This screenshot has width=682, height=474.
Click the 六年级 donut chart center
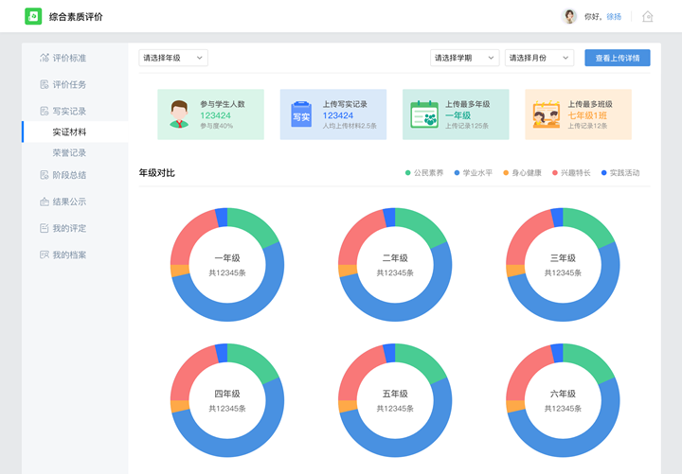pos(563,400)
